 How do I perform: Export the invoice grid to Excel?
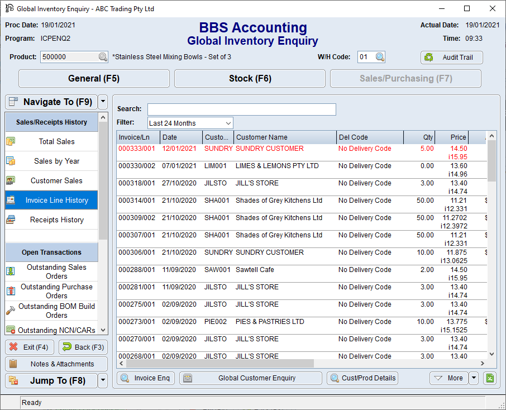[x=490, y=378]
